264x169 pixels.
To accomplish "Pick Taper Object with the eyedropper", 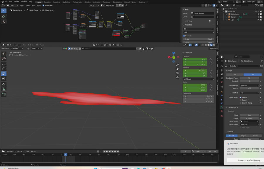I will (x=258, y=121).
